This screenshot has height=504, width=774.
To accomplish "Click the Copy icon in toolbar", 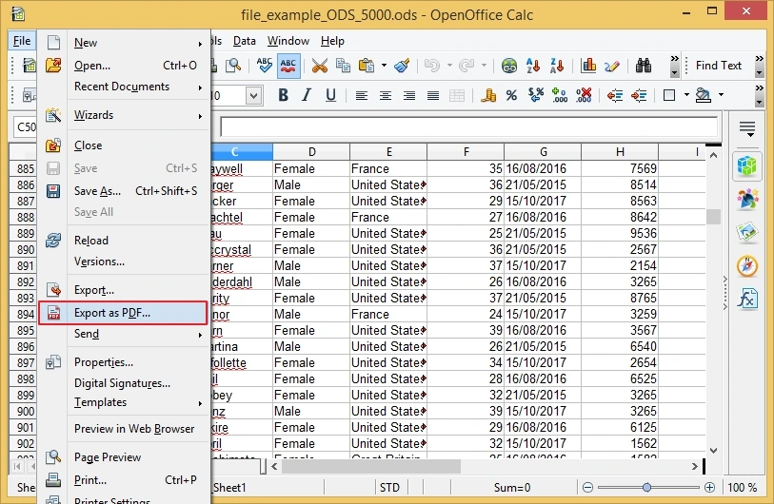I will 343,66.
